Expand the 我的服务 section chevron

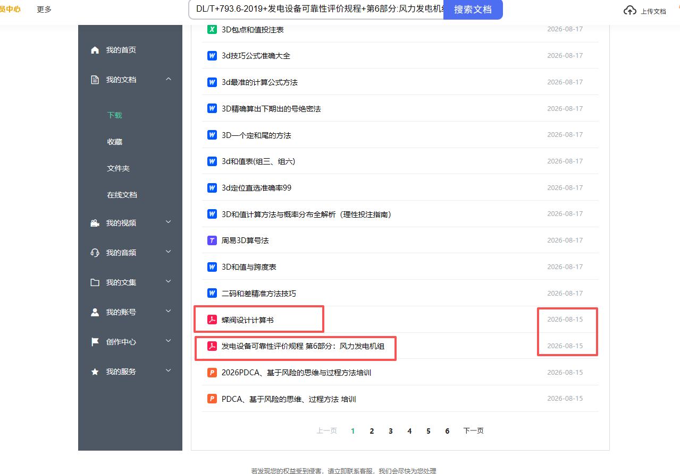(x=169, y=370)
